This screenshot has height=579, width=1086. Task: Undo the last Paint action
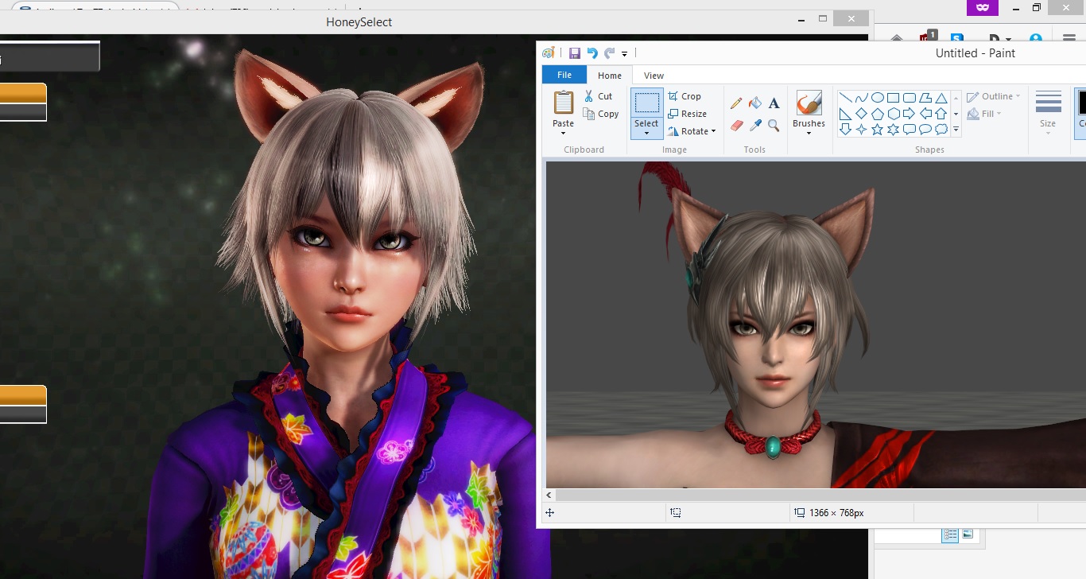tap(592, 53)
